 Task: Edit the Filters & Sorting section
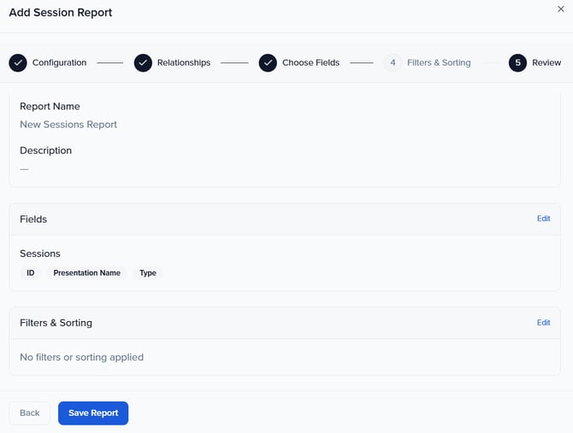click(543, 323)
